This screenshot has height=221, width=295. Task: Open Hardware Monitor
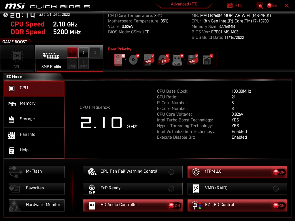[37, 205]
